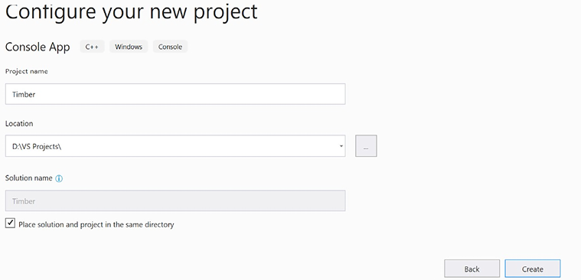
Task: Create the project with the Create button
Action: tap(533, 269)
